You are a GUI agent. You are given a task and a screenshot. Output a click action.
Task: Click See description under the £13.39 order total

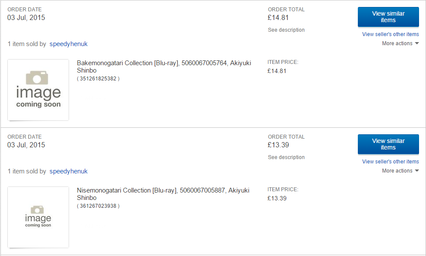[x=286, y=157]
